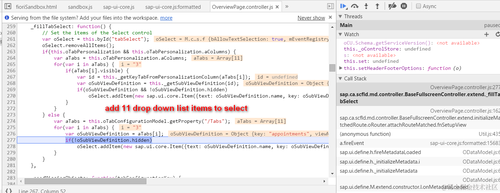500x193 pixels.
Task: Select the _fillTabSelect call stack frame
Action: (418, 95)
